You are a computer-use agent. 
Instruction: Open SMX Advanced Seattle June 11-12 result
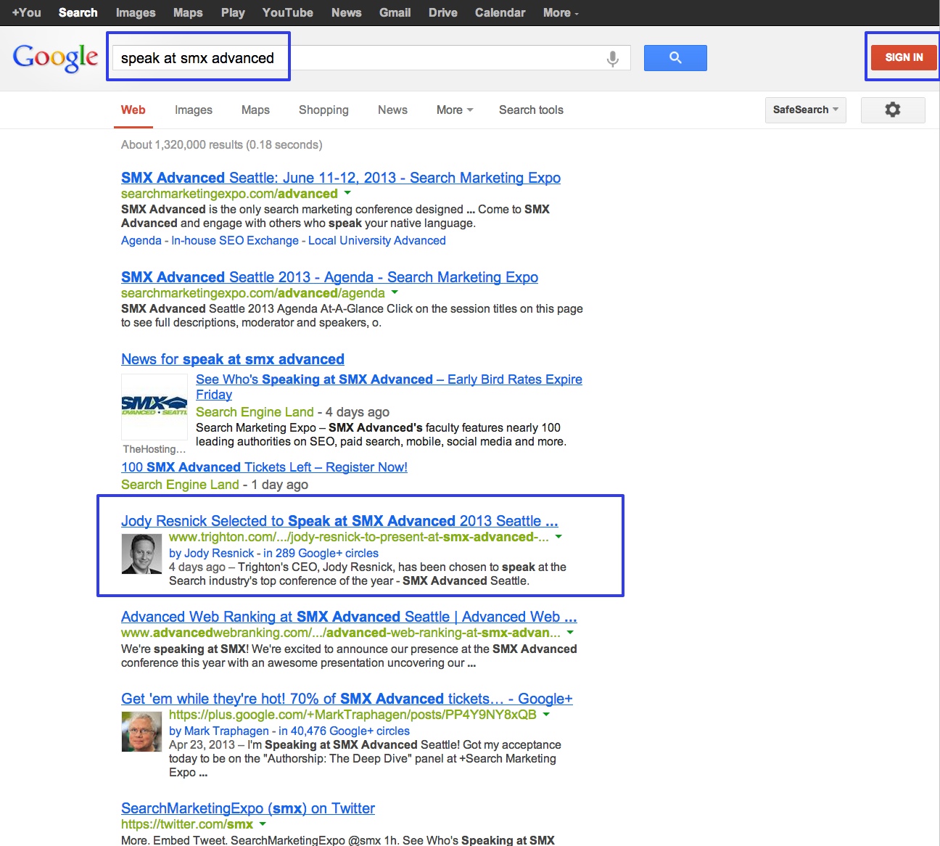[x=341, y=178]
